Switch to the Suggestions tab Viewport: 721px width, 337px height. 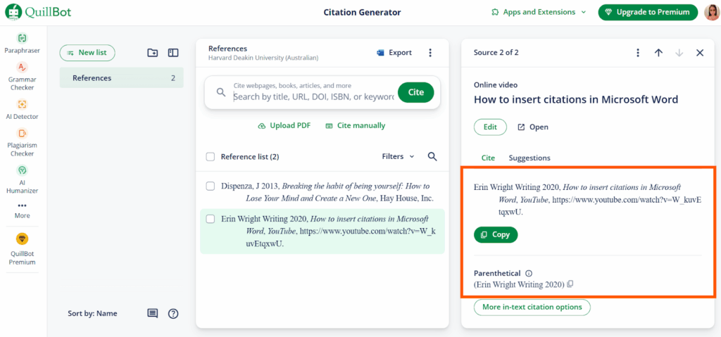[x=529, y=158]
